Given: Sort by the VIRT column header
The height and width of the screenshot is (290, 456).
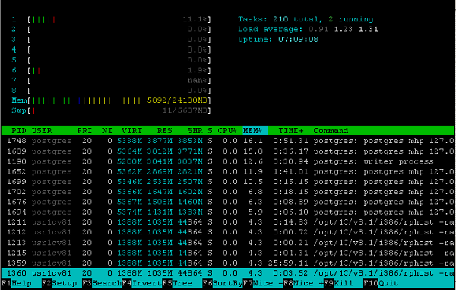Looking at the screenshot, I should (132, 131).
